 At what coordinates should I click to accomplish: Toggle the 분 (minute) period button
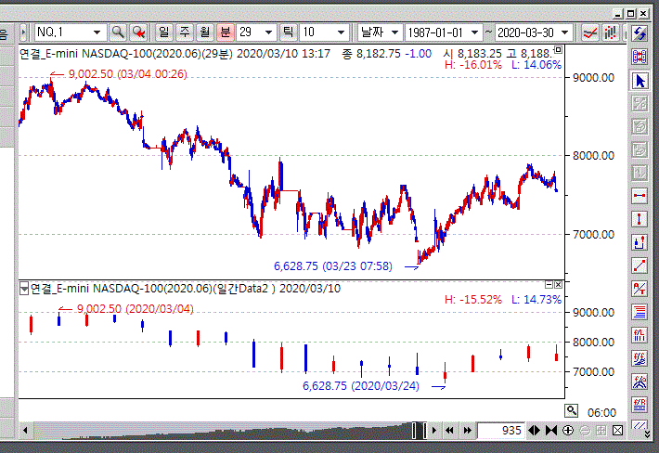(225, 32)
